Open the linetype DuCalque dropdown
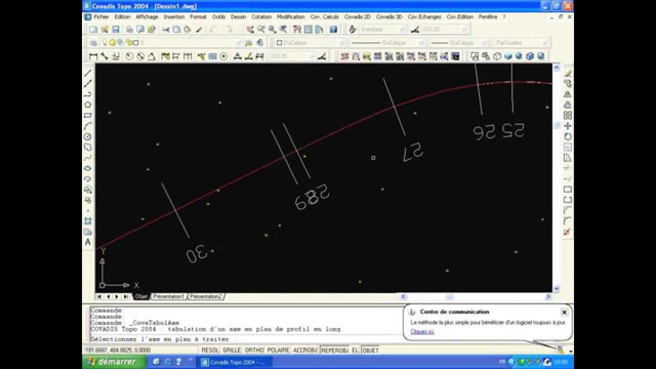 (x=421, y=43)
